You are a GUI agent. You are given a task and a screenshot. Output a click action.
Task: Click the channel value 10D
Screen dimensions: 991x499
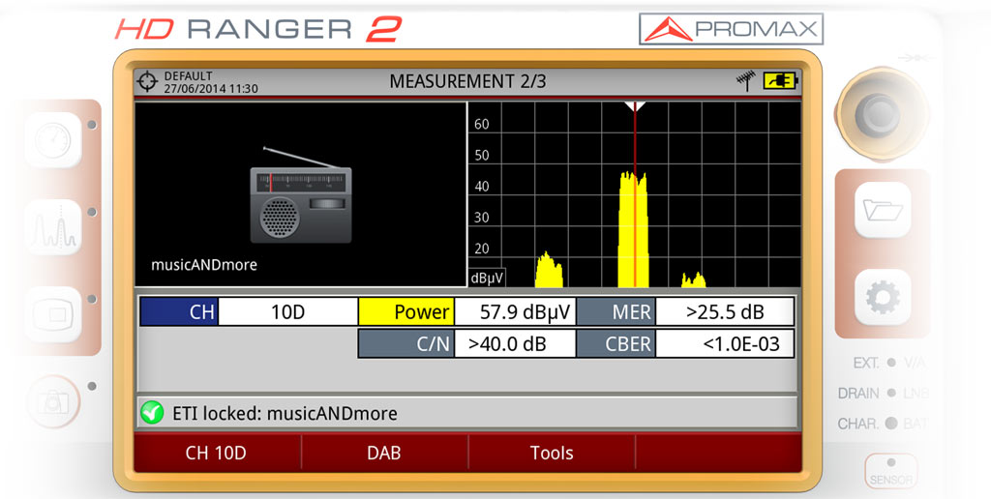coord(287,312)
